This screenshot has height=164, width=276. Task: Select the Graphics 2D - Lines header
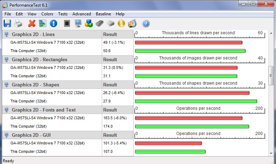coord(52,34)
